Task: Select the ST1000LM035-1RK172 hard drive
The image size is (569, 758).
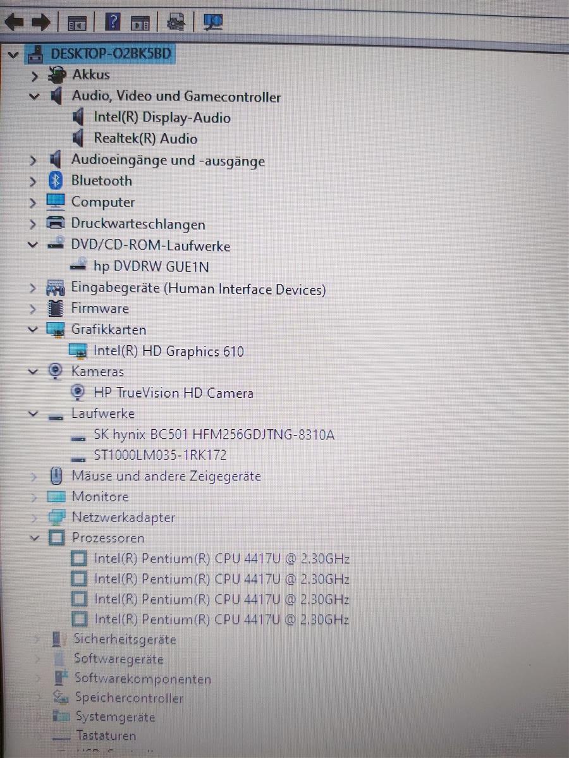Action: tap(160, 455)
